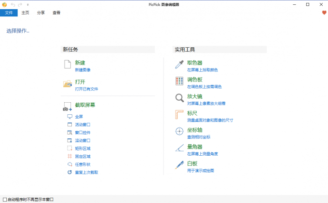Click the 新任务 section header
Image resolution: width=328 pixels, height=203 pixels.
[108, 50]
